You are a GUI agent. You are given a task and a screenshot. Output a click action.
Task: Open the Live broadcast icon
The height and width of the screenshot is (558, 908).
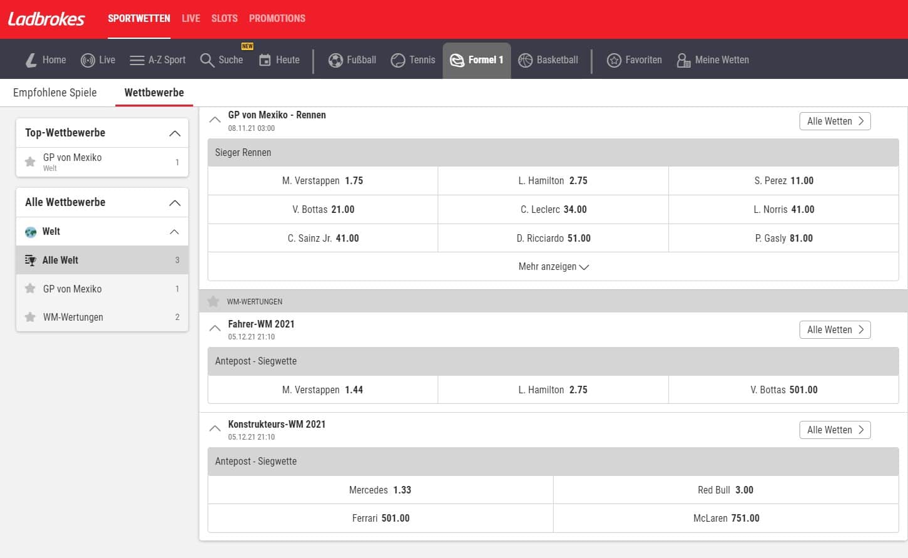click(88, 60)
